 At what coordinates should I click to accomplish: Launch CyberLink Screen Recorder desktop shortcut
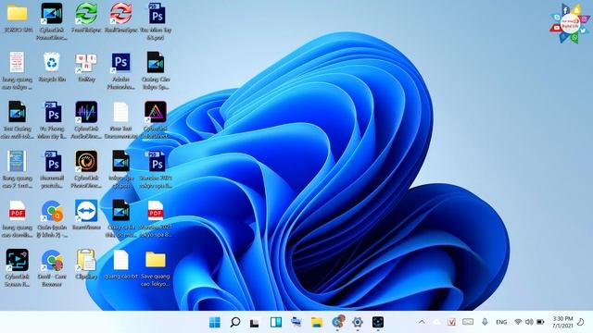[17, 261]
